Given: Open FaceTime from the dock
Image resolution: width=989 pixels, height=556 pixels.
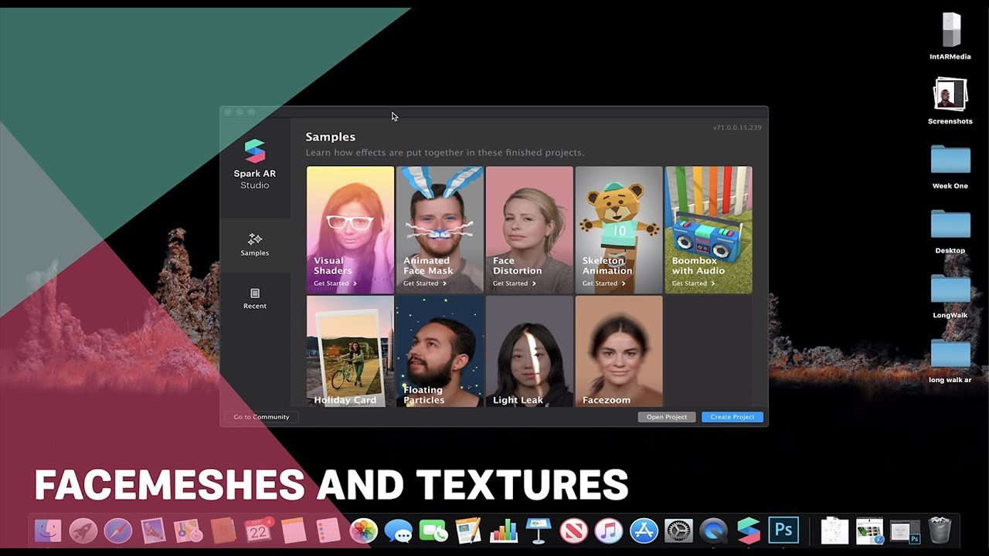Looking at the screenshot, I should click(x=433, y=531).
